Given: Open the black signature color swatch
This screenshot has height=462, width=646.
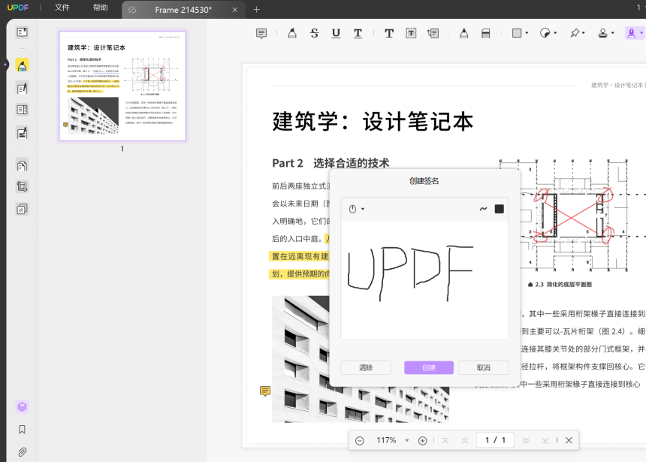Looking at the screenshot, I should tap(500, 209).
